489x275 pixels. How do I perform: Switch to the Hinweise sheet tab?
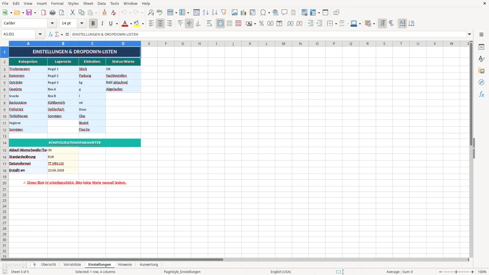125,264
